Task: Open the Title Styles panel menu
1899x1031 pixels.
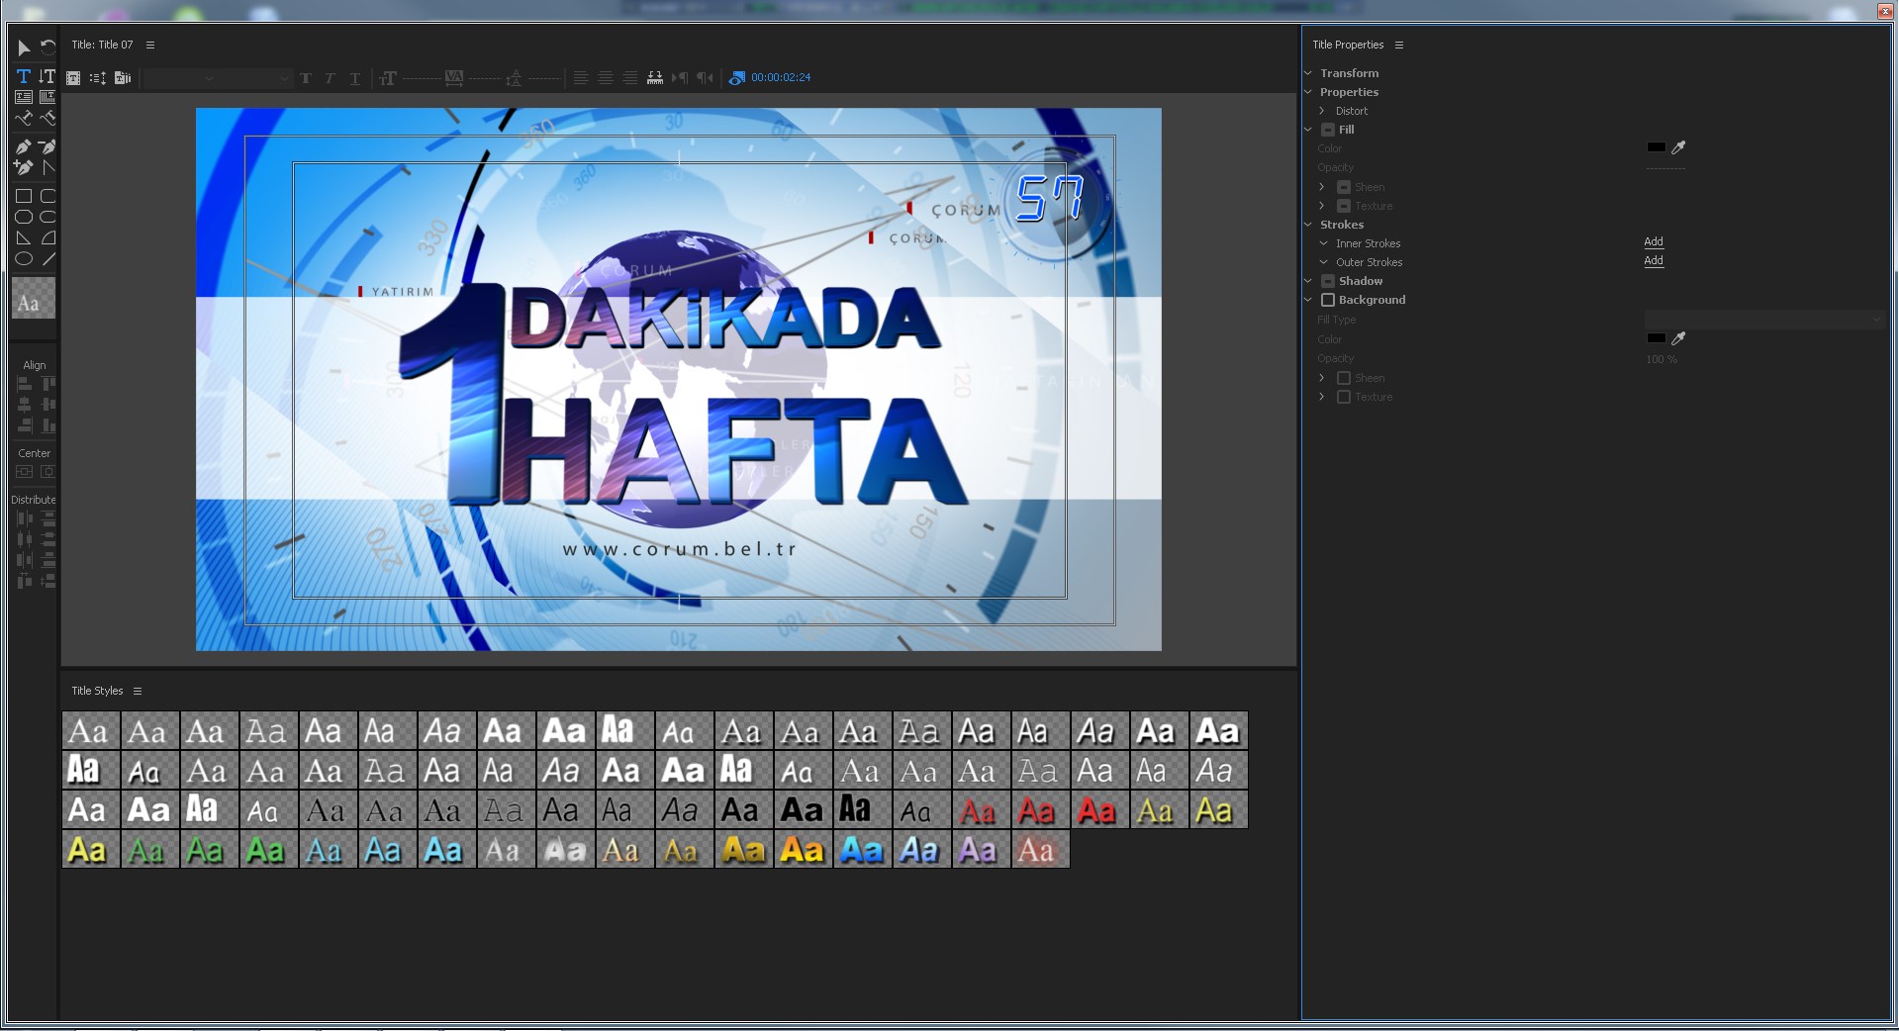Action: [138, 691]
